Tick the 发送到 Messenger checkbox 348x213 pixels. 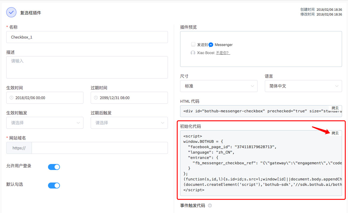[193, 44]
